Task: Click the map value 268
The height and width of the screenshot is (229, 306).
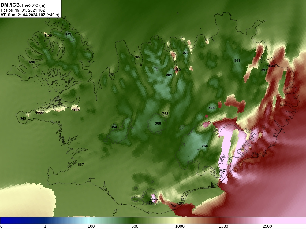Action: coord(205,146)
